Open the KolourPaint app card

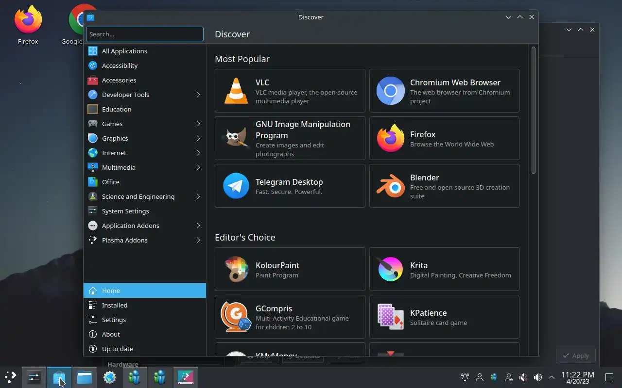[290, 269]
